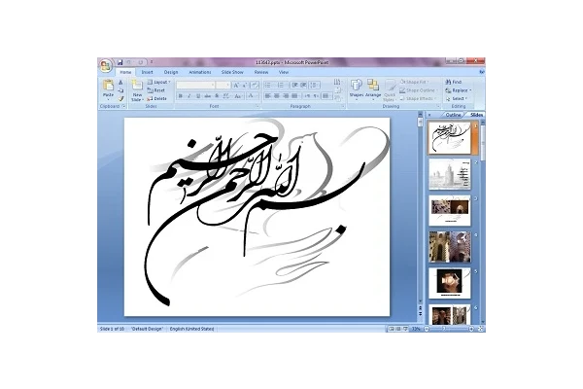Open the Font name combo box
The width and height of the screenshot is (583, 389).
195,86
